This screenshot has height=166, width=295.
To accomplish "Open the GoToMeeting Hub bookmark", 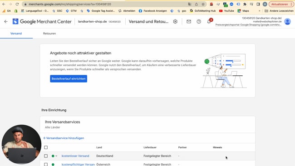I will click(x=203, y=11).
